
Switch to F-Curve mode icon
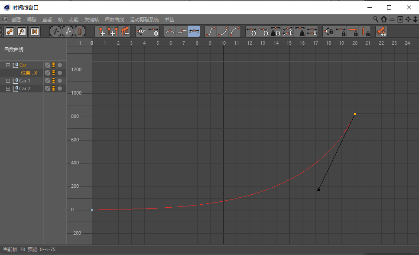[x=22, y=32]
